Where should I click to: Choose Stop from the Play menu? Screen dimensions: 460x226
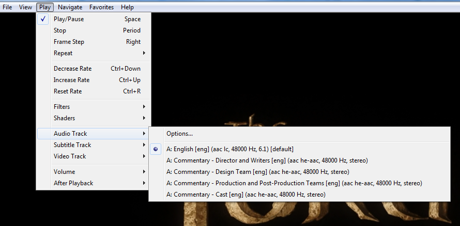point(94,30)
